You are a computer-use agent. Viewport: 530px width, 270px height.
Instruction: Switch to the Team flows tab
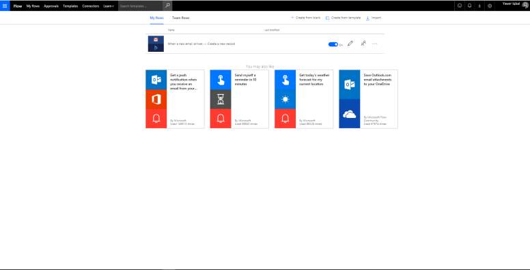[180, 18]
